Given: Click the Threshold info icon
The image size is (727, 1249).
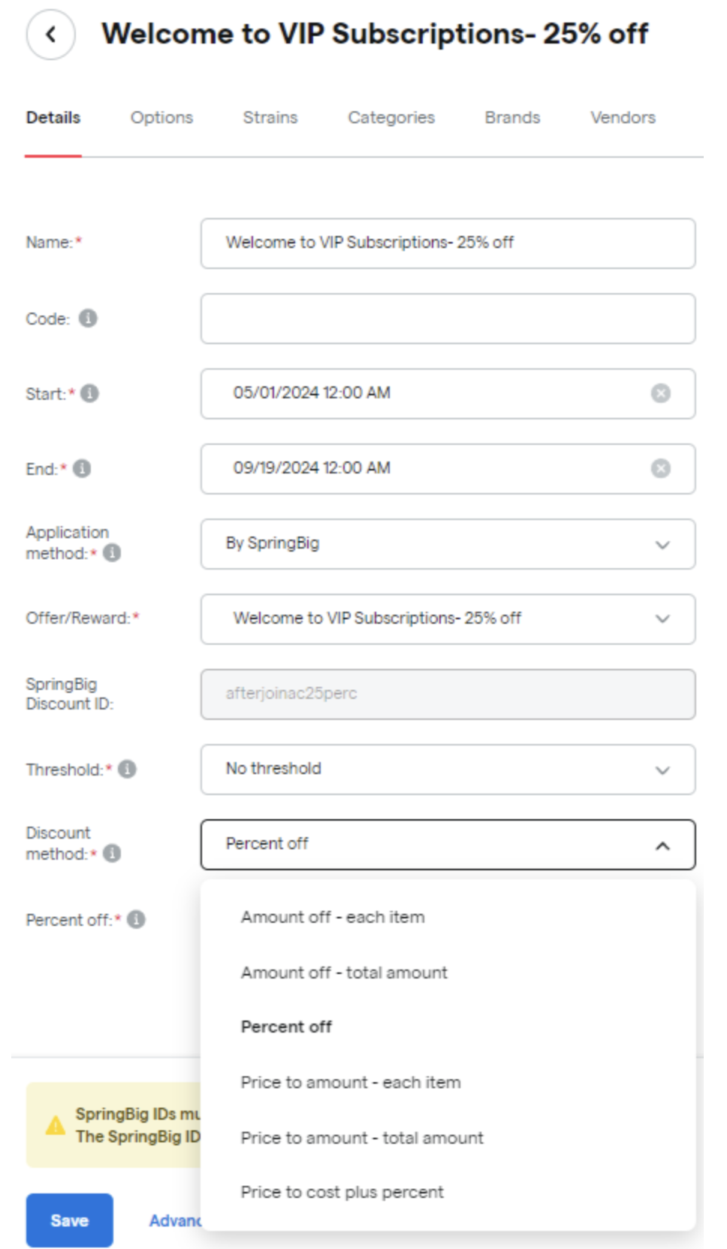Looking at the screenshot, I should 128,769.
